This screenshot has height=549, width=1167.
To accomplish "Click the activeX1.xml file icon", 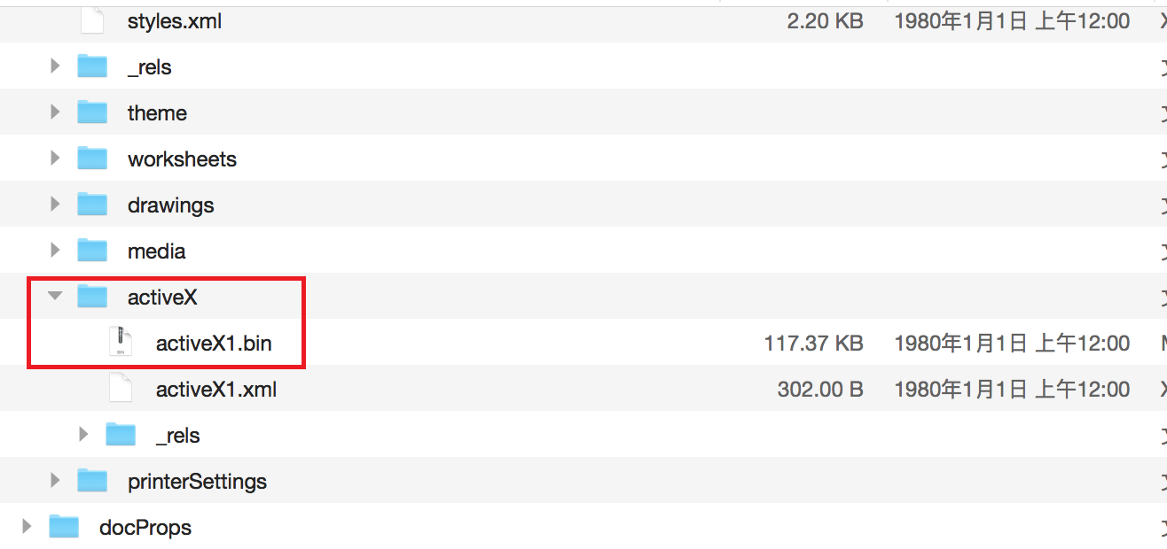I will coord(121,389).
